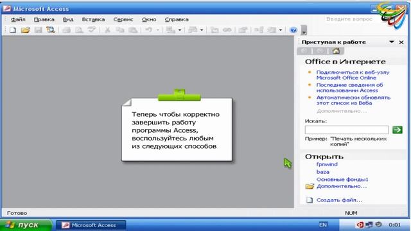
Task: Click the Open database folder icon
Action: [26, 30]
